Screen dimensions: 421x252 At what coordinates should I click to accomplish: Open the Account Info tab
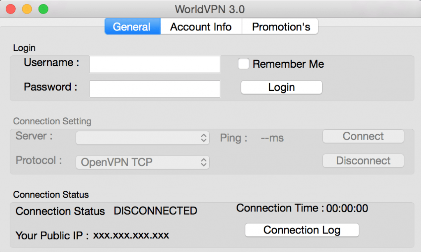[x=201, y=27]
